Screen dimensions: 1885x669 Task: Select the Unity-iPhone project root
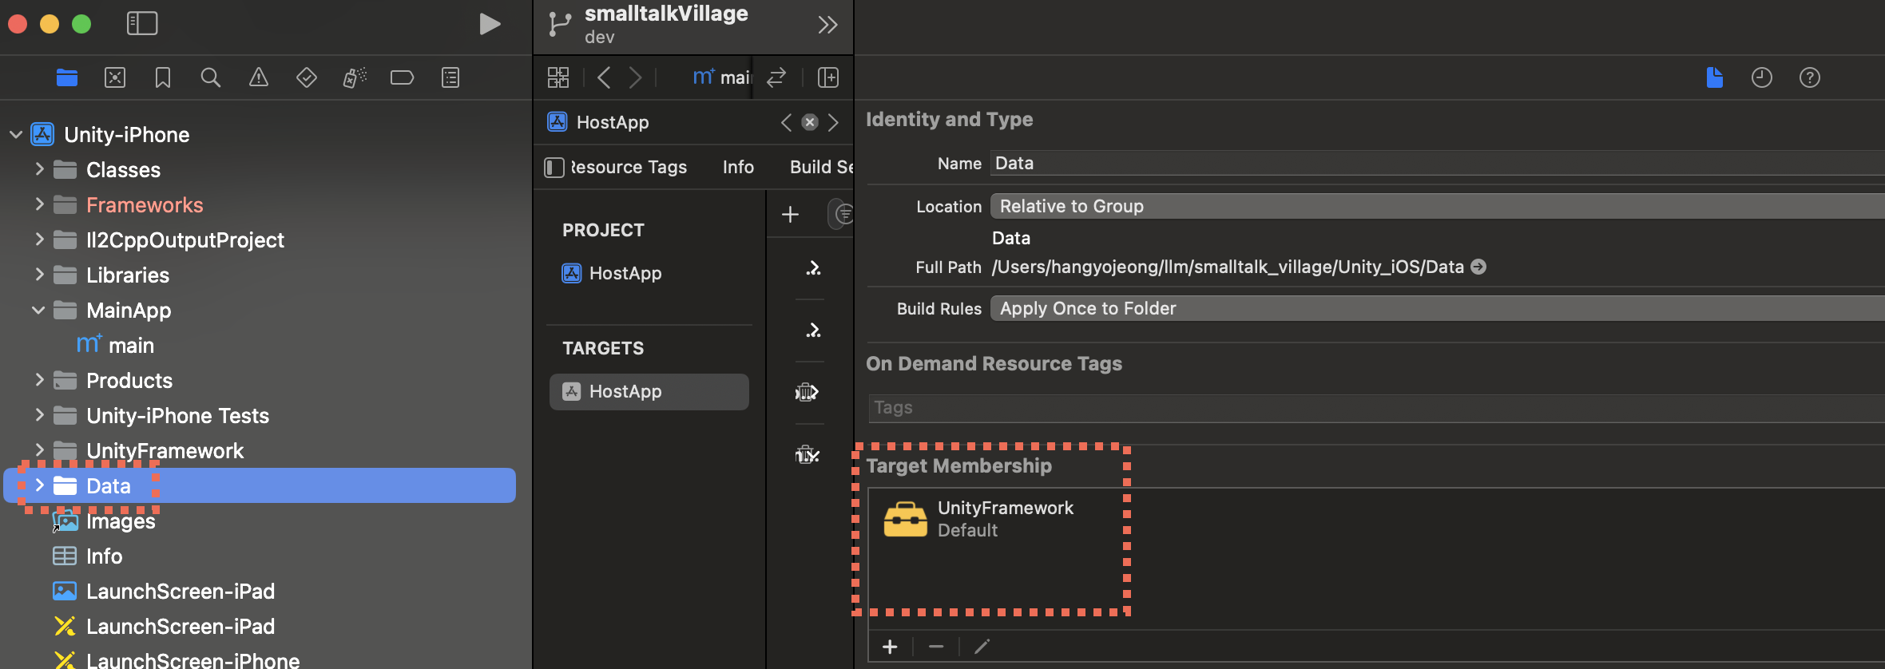(110, 134)
